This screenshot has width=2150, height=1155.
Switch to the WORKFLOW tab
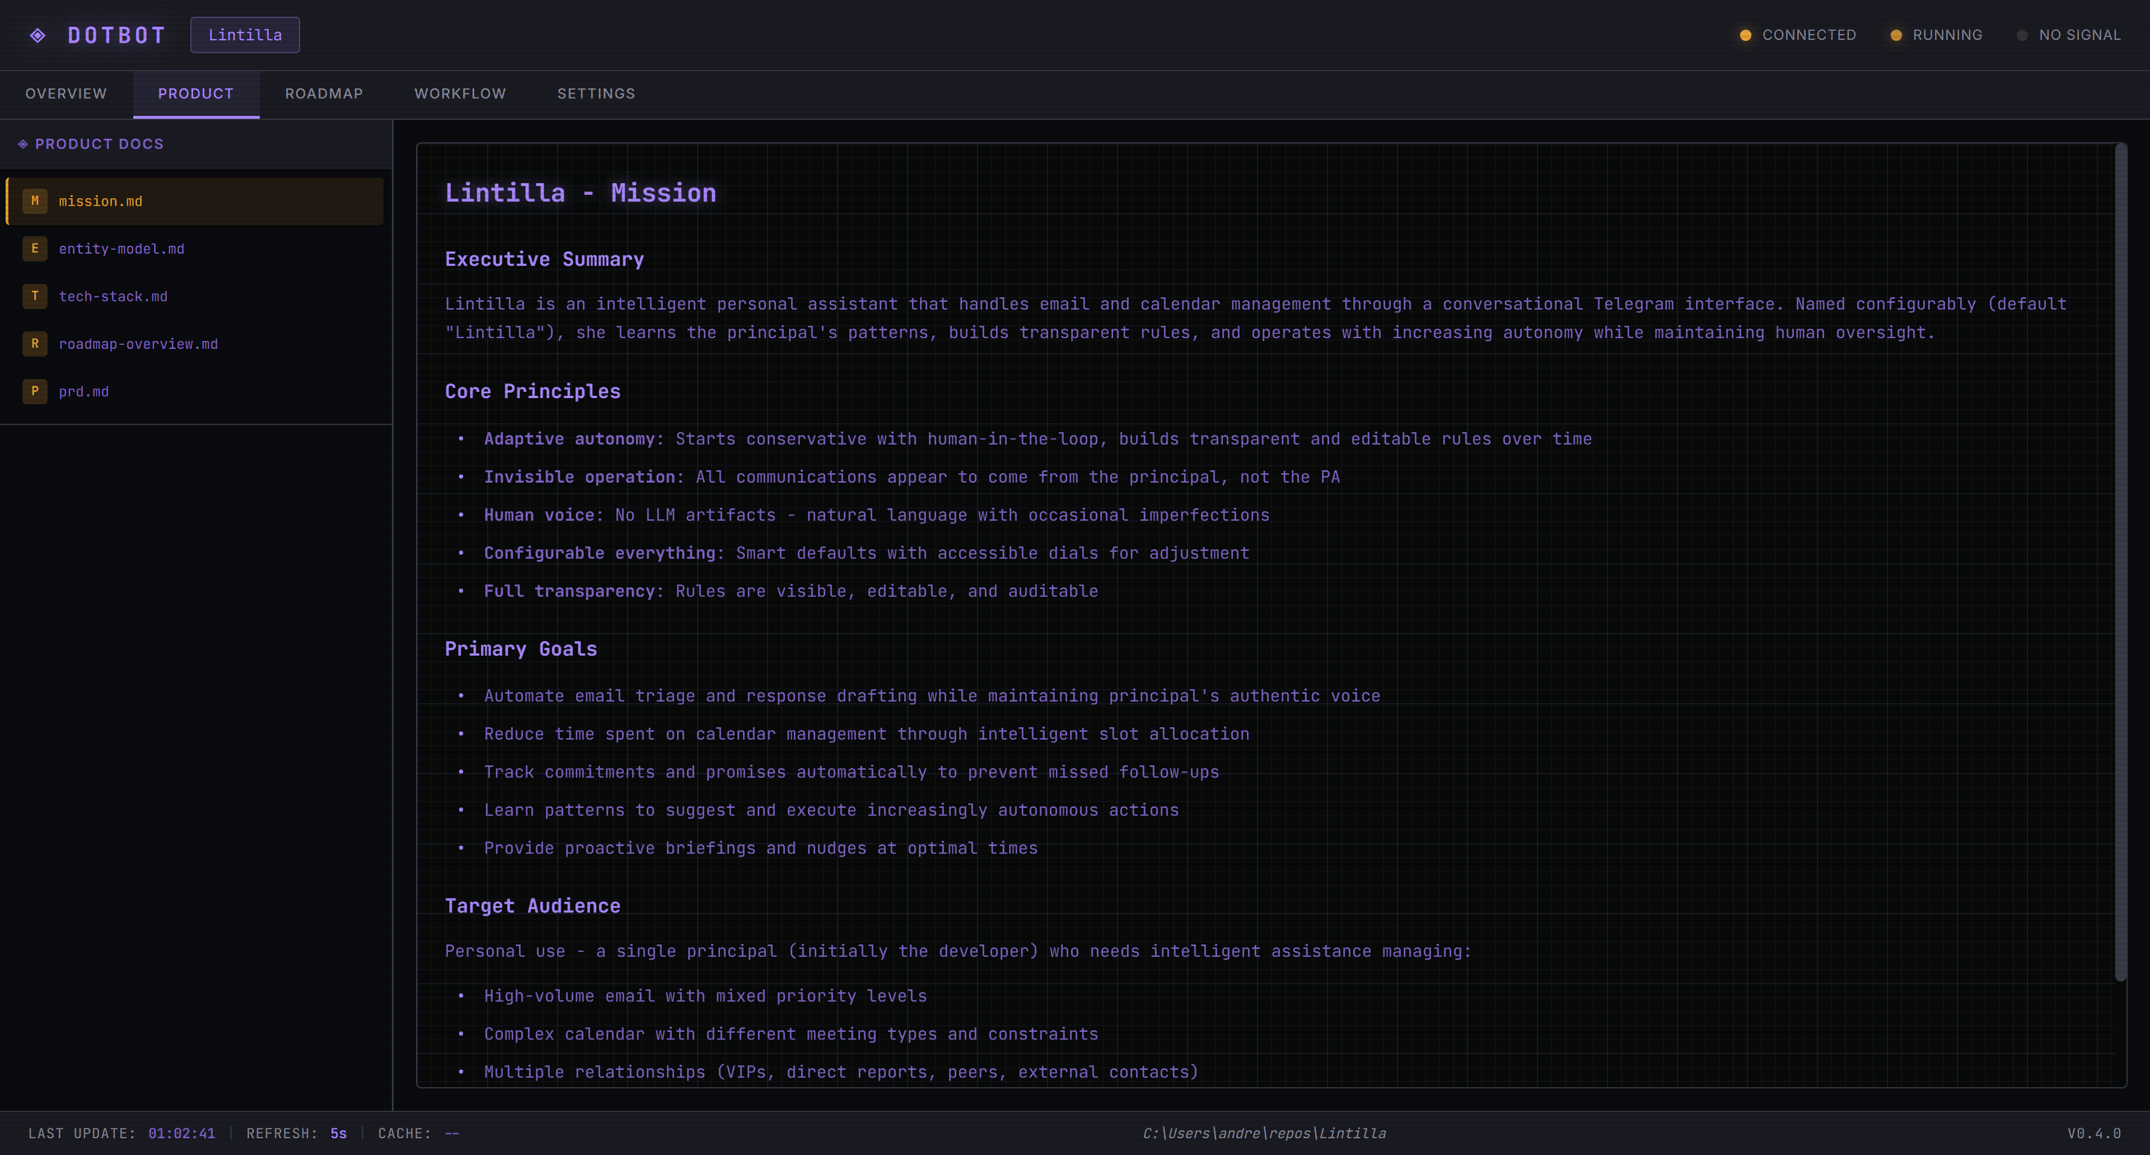pyautogui.click(x=460, y=94)
